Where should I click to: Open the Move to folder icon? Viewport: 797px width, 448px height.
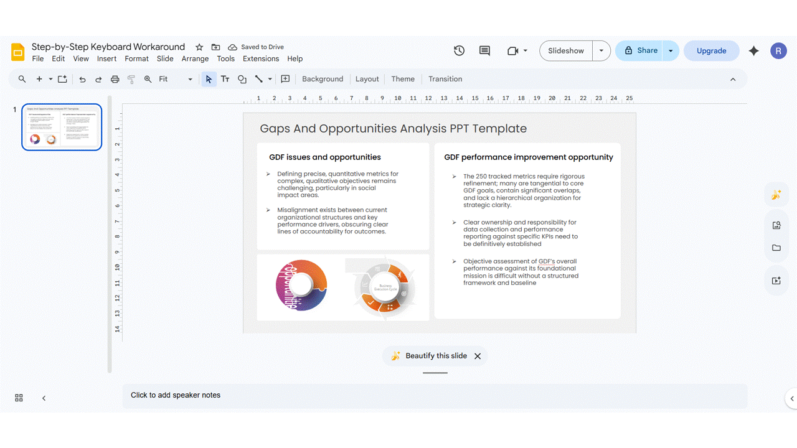(x=215, y=47)
